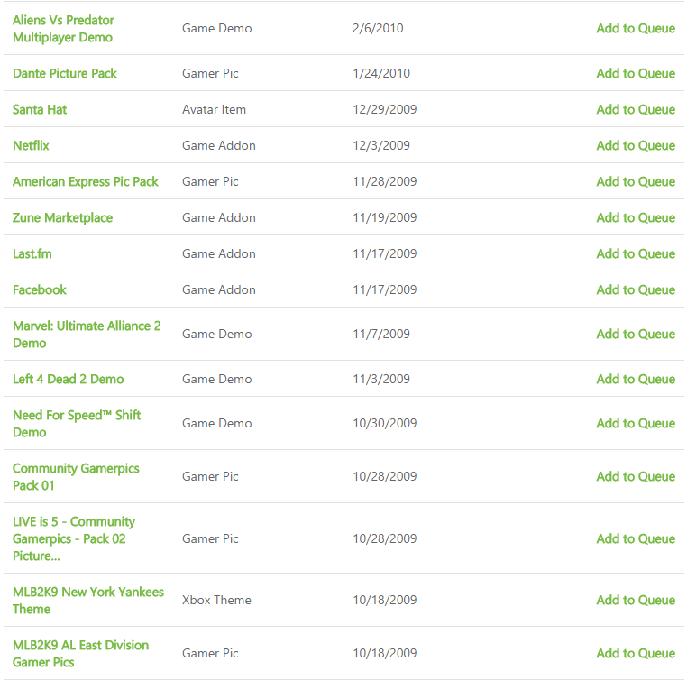Image resolution: width=696 pixels, height=680 pixels.
Task: Open the Santa Hat item
Action: click(40, 109)
